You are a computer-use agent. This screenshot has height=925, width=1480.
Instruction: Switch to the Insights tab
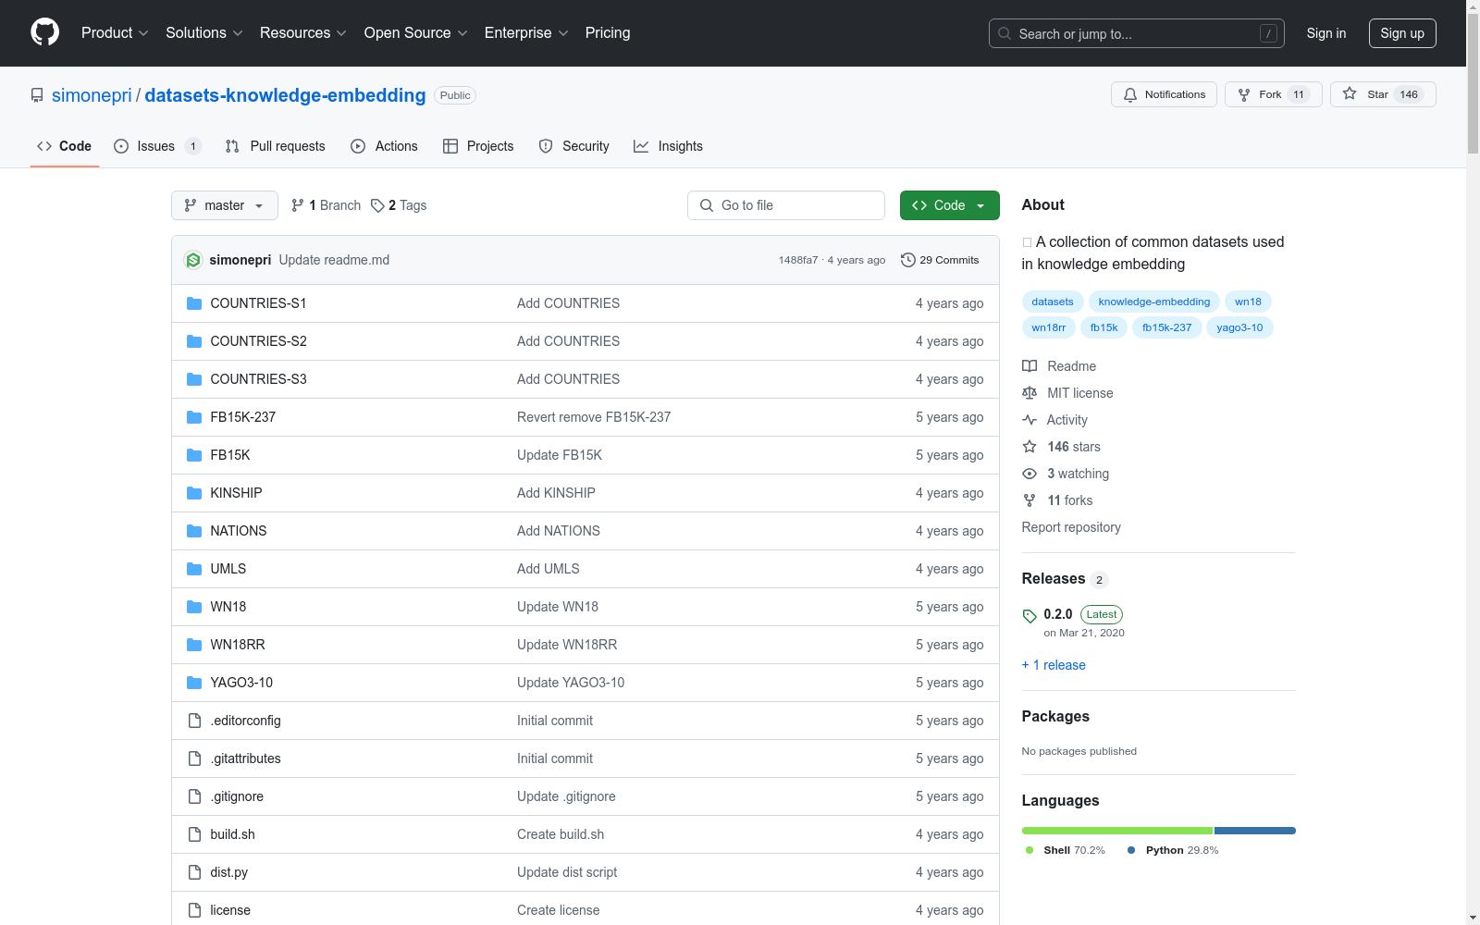click(x=669, y=146)
